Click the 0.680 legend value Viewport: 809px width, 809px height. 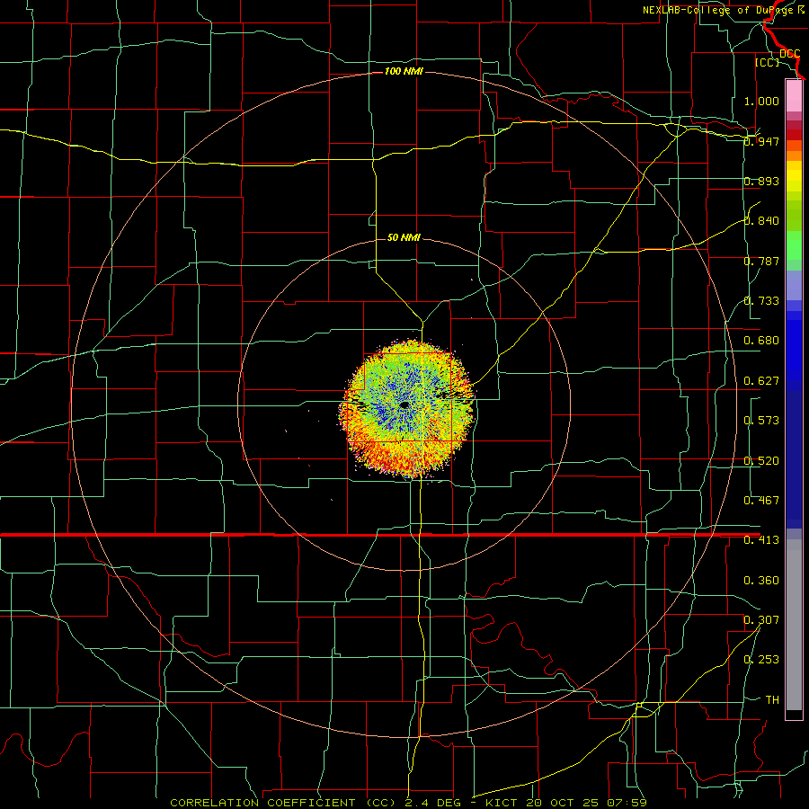tap(761, 341)
